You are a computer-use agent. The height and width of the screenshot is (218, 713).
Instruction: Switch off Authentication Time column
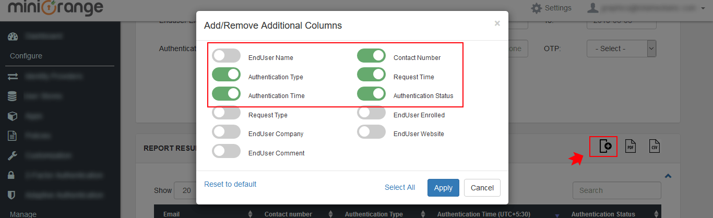(x=226, y=94)
